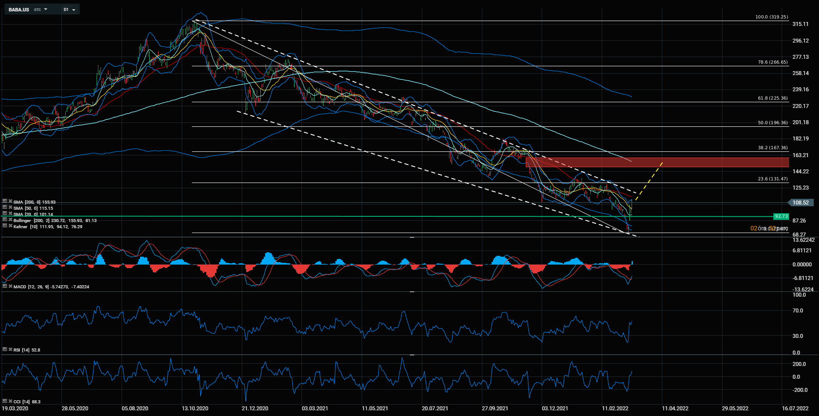Click the Bollinger indicator label text

(x=22, y=220)
